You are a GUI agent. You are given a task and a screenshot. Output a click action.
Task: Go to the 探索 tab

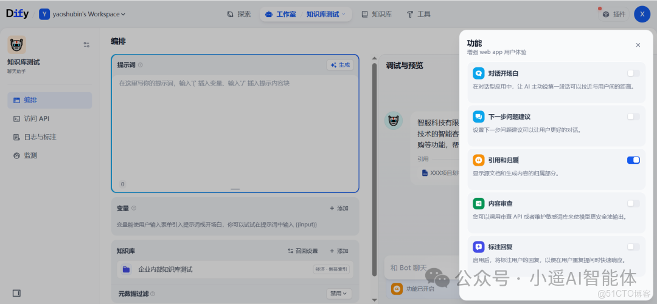point(239,14)
